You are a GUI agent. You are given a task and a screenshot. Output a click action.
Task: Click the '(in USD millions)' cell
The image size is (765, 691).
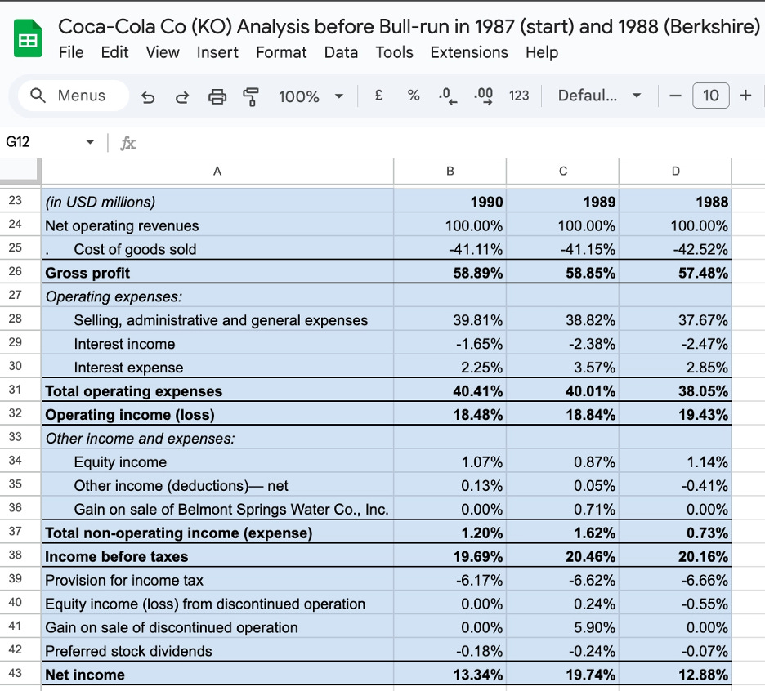tap(217, 201)
